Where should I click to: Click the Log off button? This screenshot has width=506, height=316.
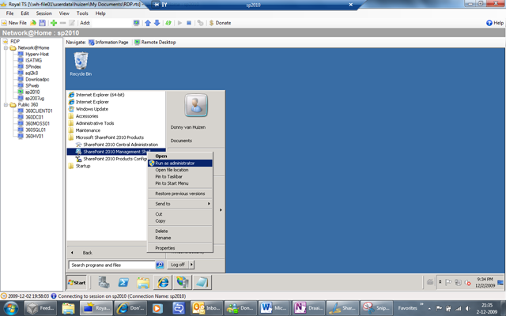(178, 265)
